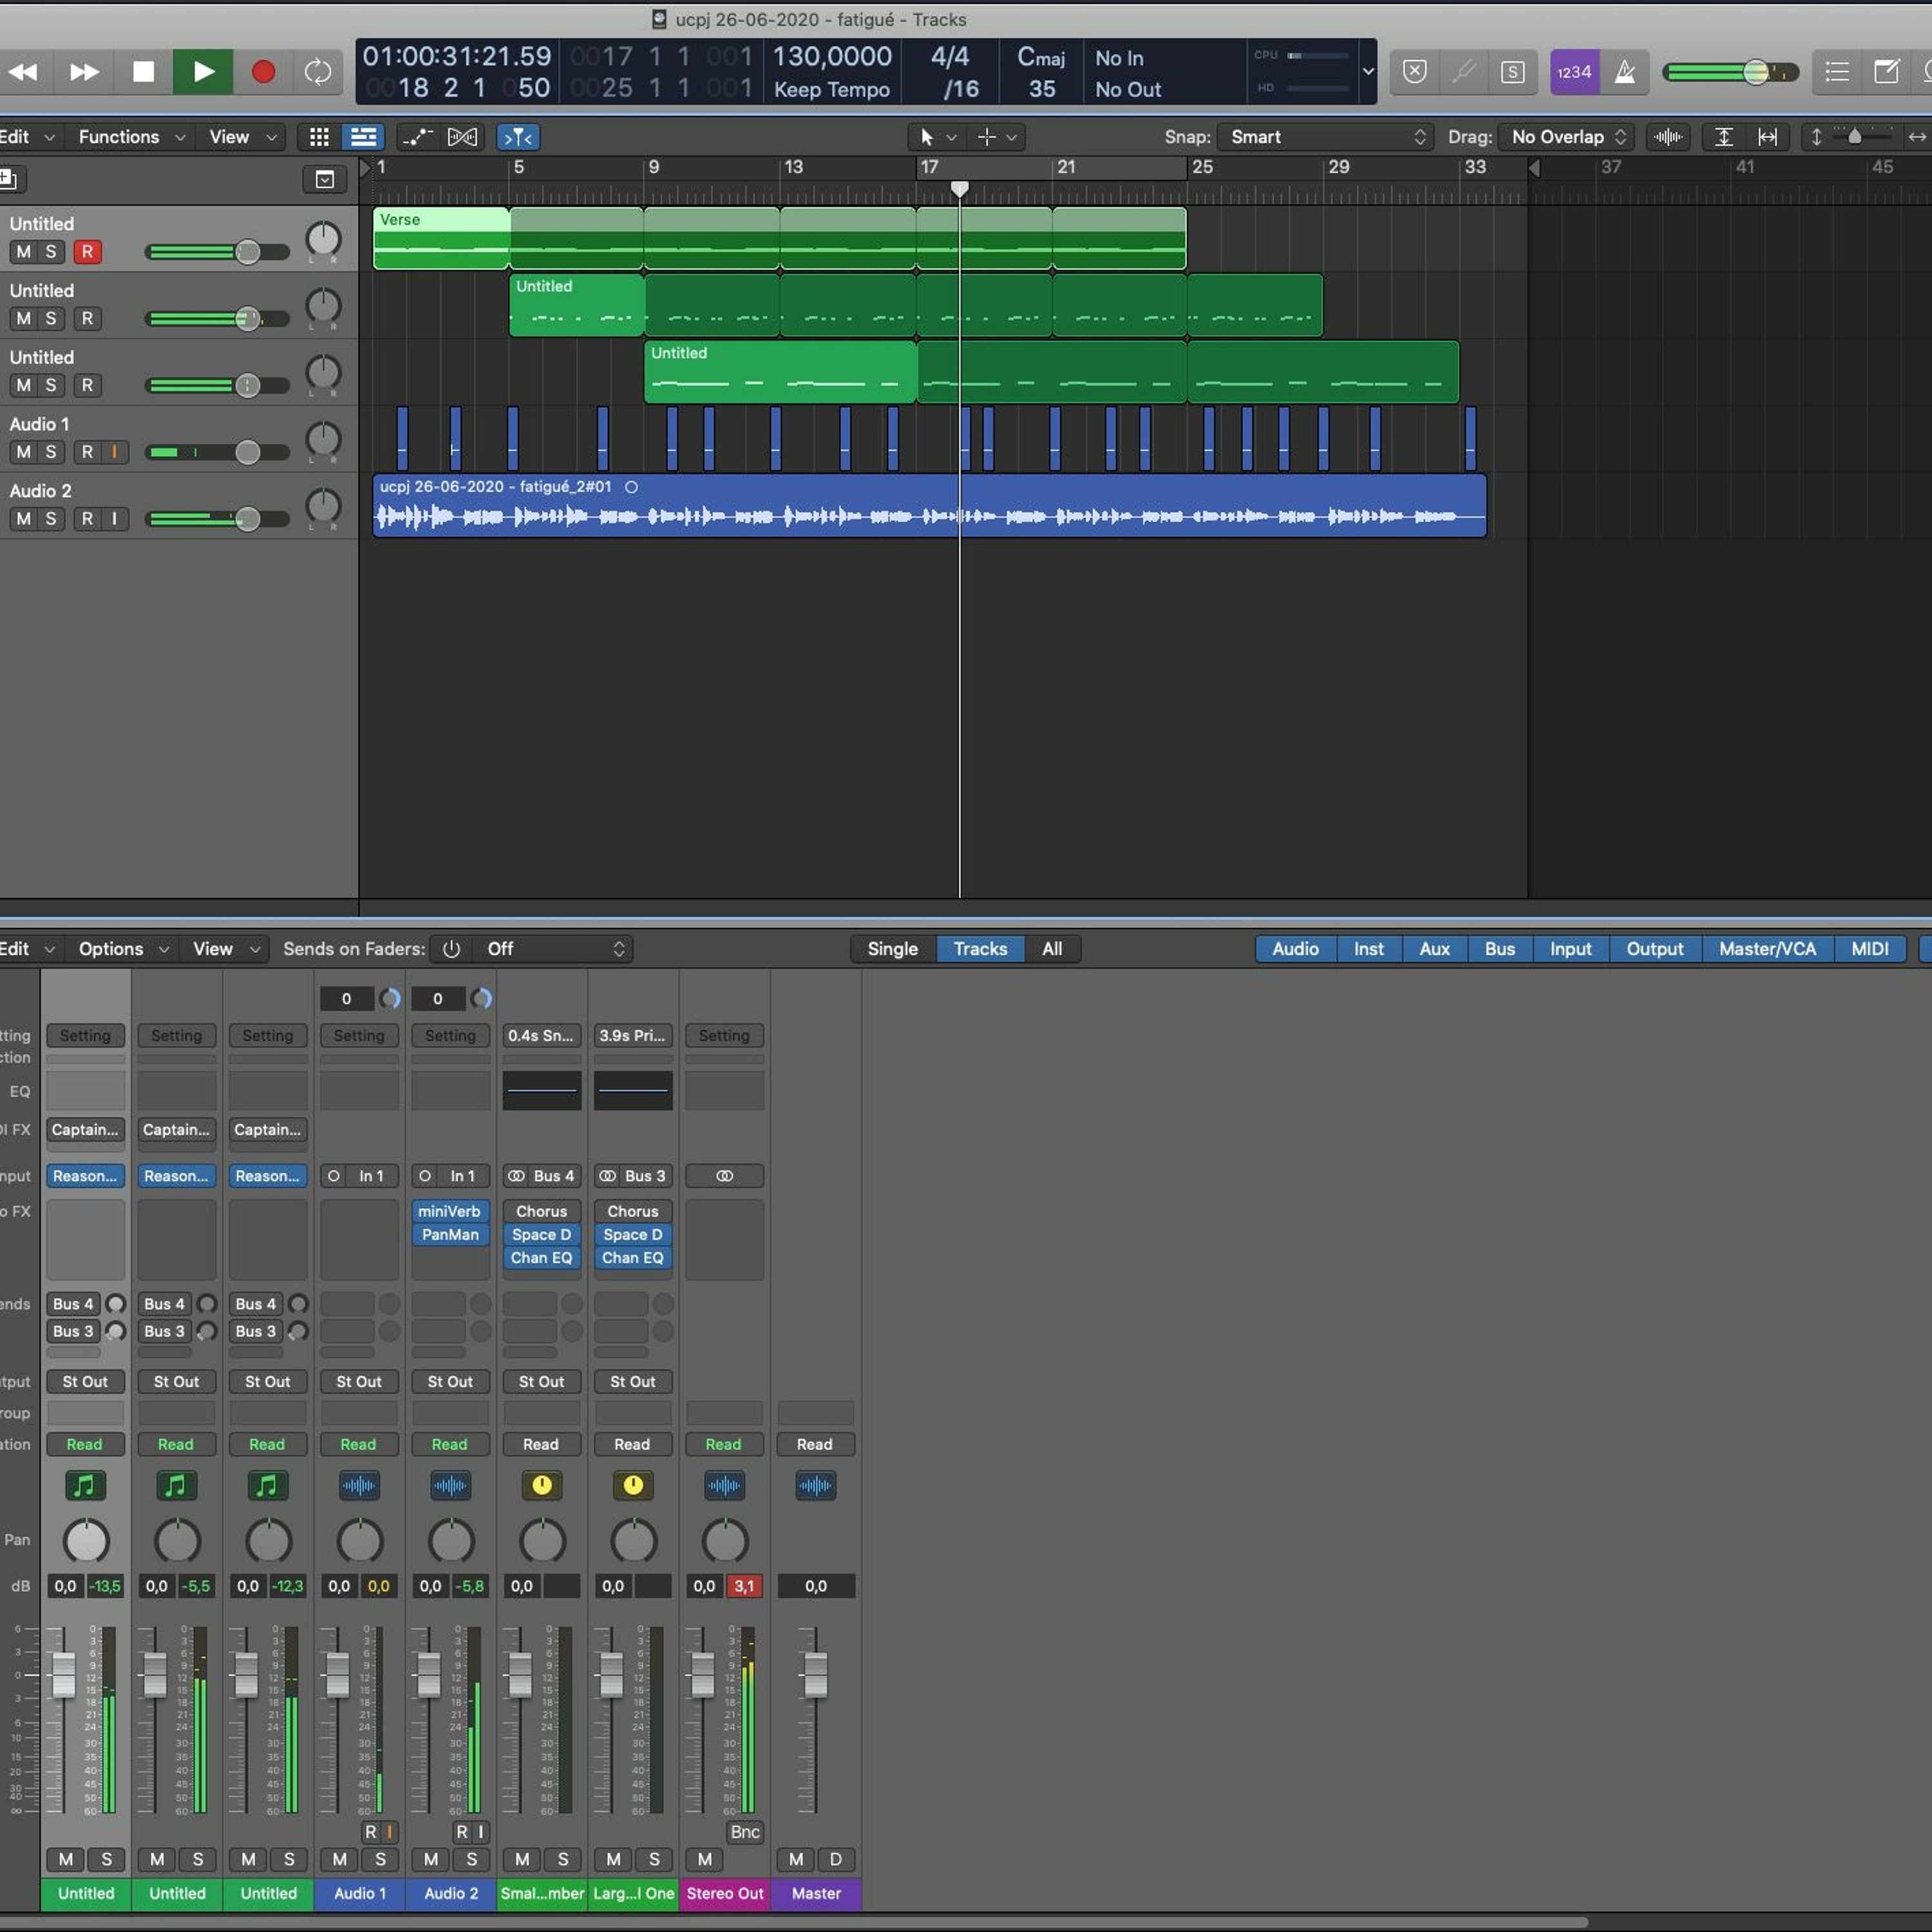Click the Chorus plugin slot on Bus 4 strip
Viewport: 1932px width, 1932px height.
pyautogui.click(x=541, y=1211)
